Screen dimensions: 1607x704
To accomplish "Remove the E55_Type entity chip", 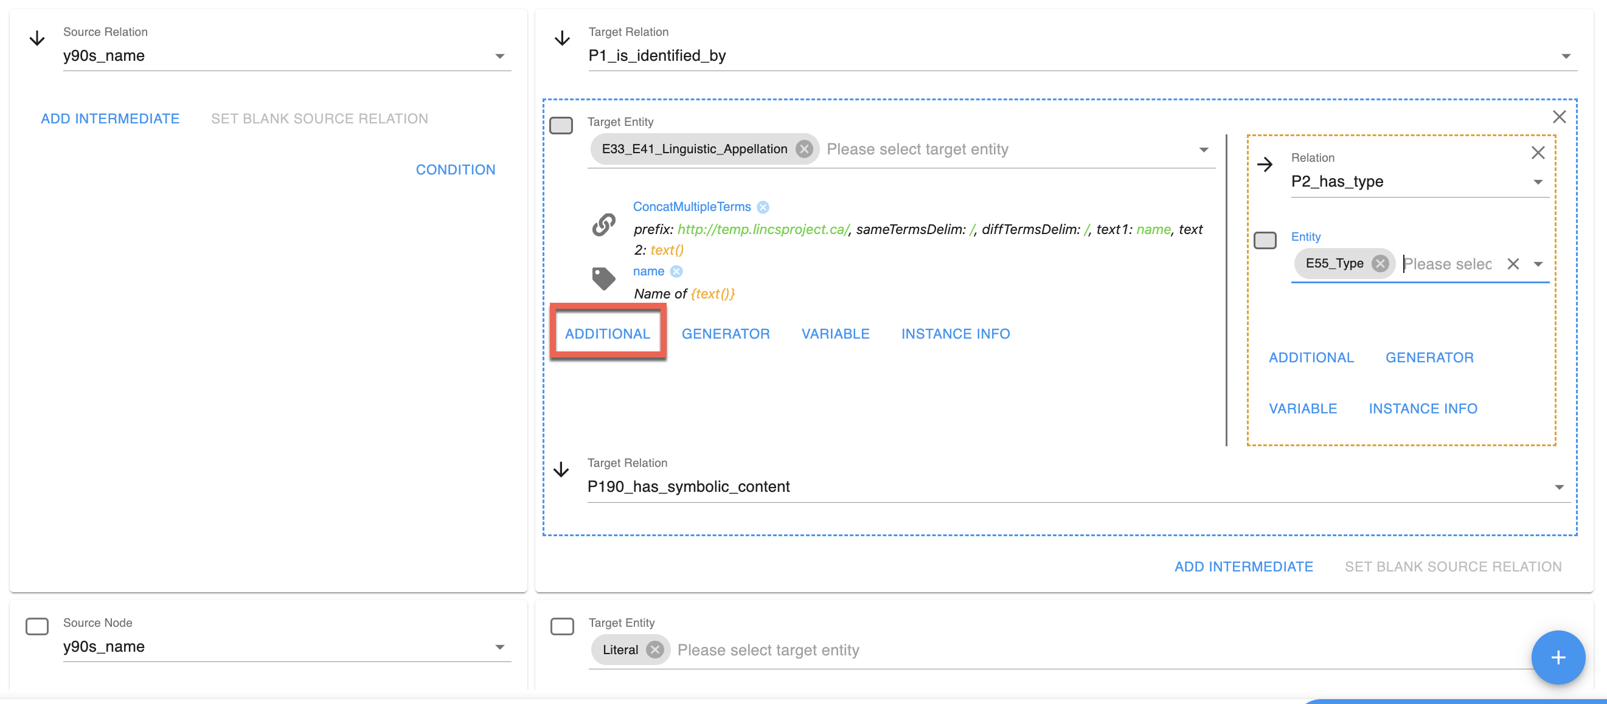I will click(1380, 264).
